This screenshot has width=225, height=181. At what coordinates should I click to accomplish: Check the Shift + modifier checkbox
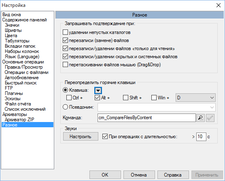pyautogui.click(x=125, y=98)
